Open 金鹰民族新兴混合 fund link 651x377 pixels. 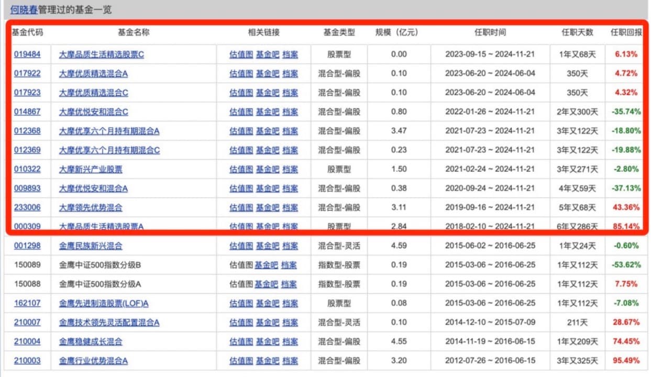[x=91, y=246]
